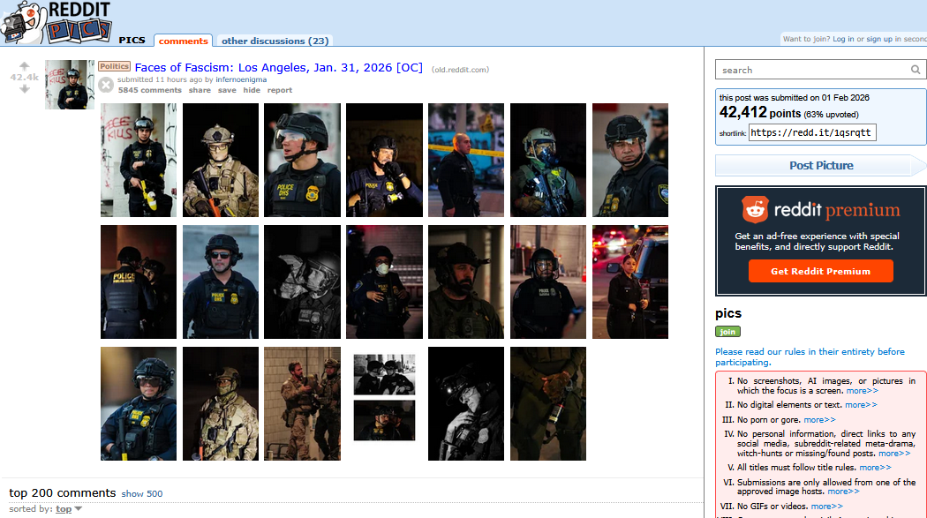Select the redd.it shortlink field
Screen dimensions: 927x518
[x=812, y=133]
